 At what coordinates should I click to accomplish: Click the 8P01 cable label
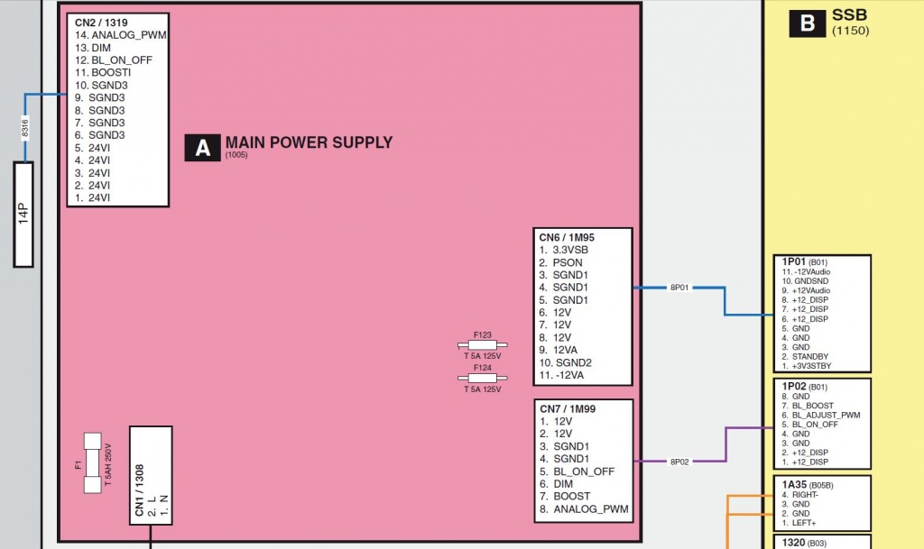coord(679,288)
